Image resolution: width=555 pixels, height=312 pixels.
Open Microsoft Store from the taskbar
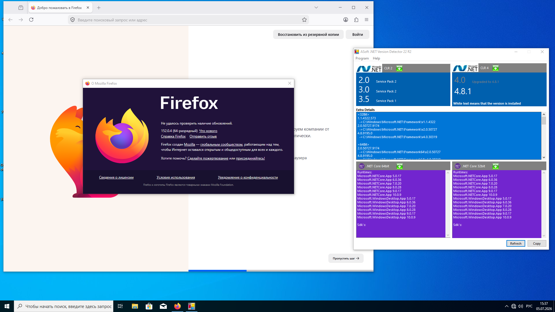pyautogui.click(x=149, y=306)
